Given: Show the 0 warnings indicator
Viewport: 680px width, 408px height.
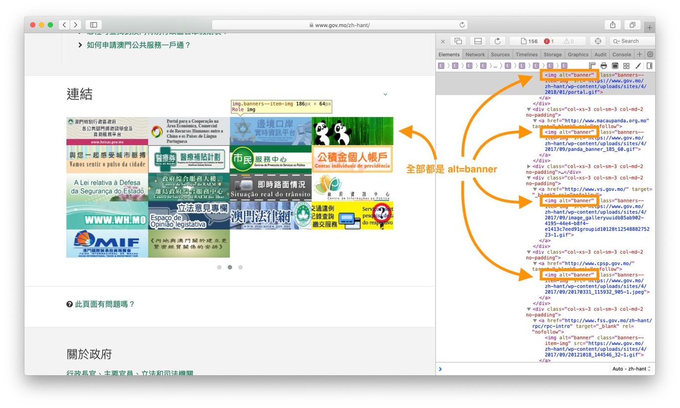Looking at the screenshot, I should click(569, 41).
